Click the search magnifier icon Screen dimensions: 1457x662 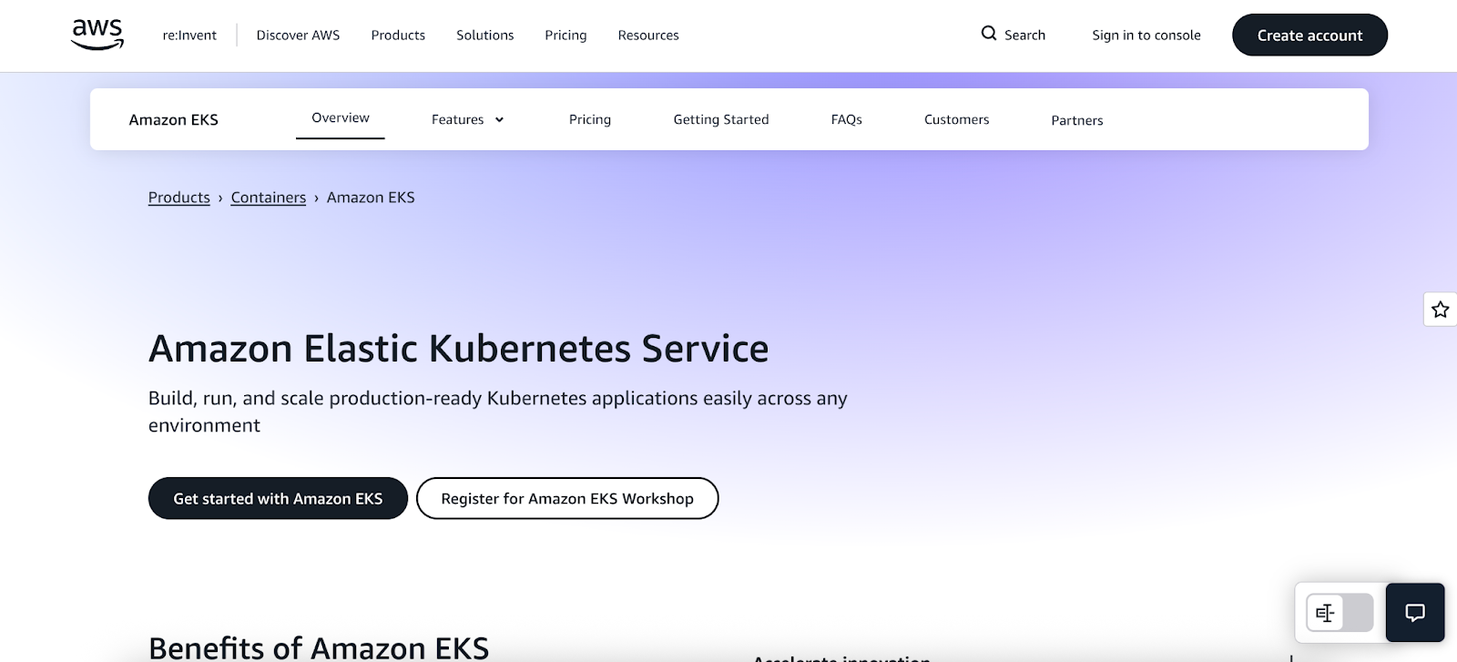click(x=989, y=34)
